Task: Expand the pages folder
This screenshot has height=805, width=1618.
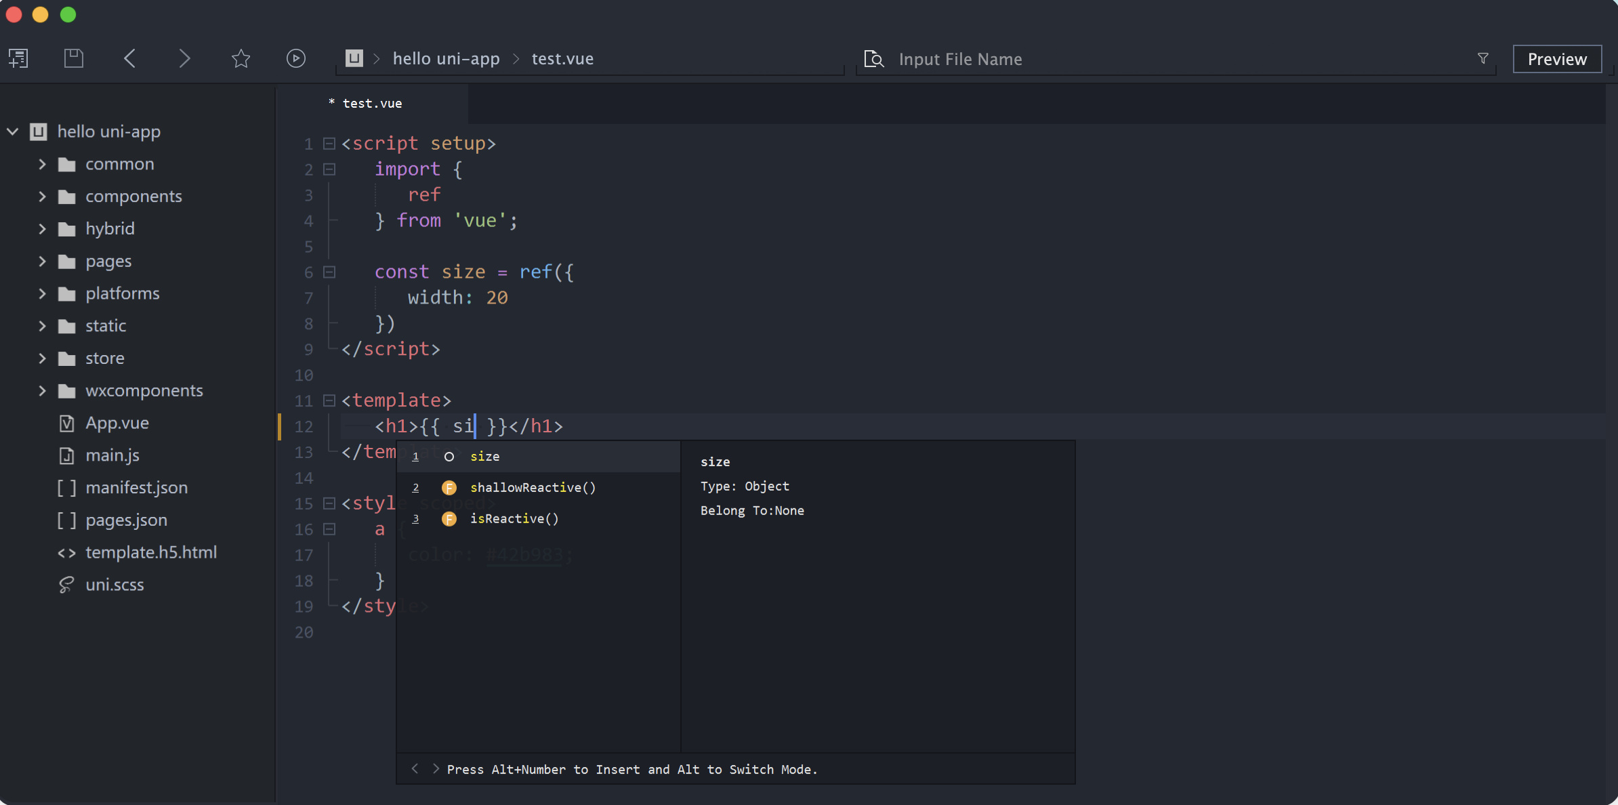Action: 42,261
